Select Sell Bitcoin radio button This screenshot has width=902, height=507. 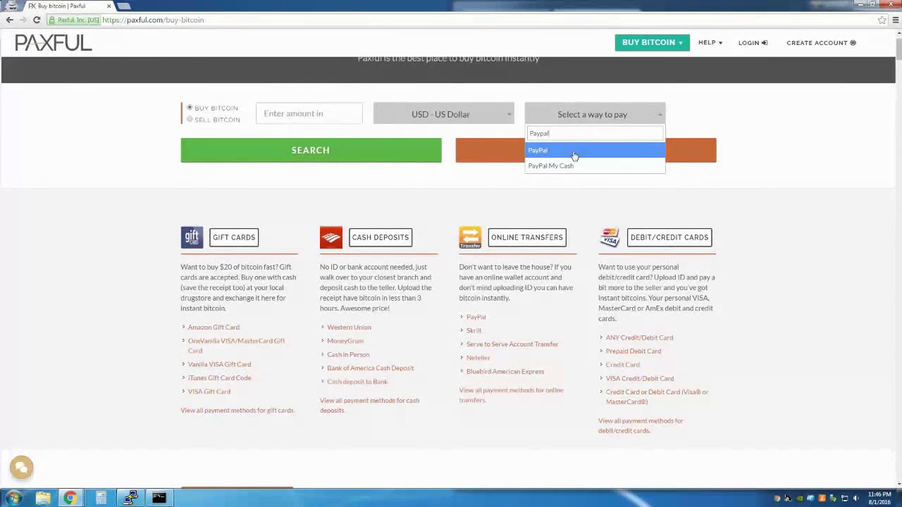[x=190, y=119]
